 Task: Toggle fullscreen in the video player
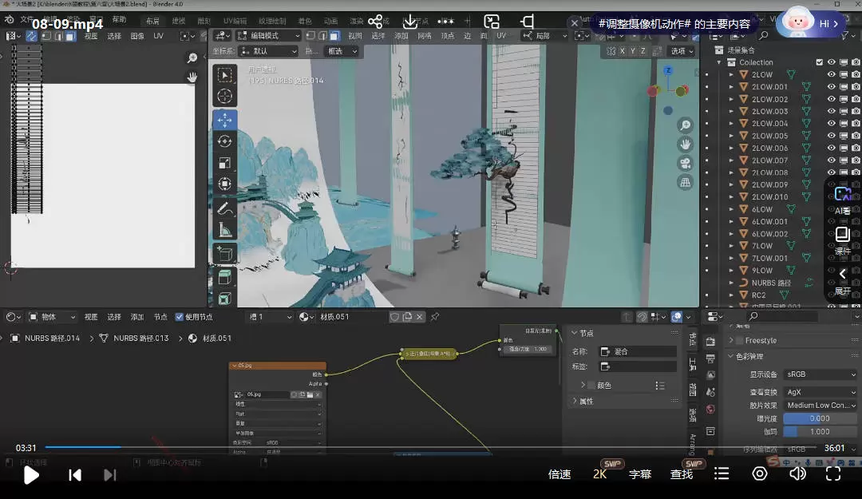click(832, 473)
